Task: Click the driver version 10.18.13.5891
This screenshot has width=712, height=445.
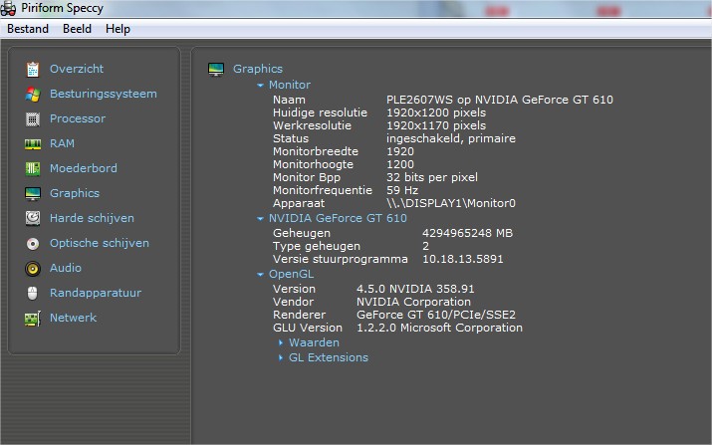Action: tap(463, 259)
